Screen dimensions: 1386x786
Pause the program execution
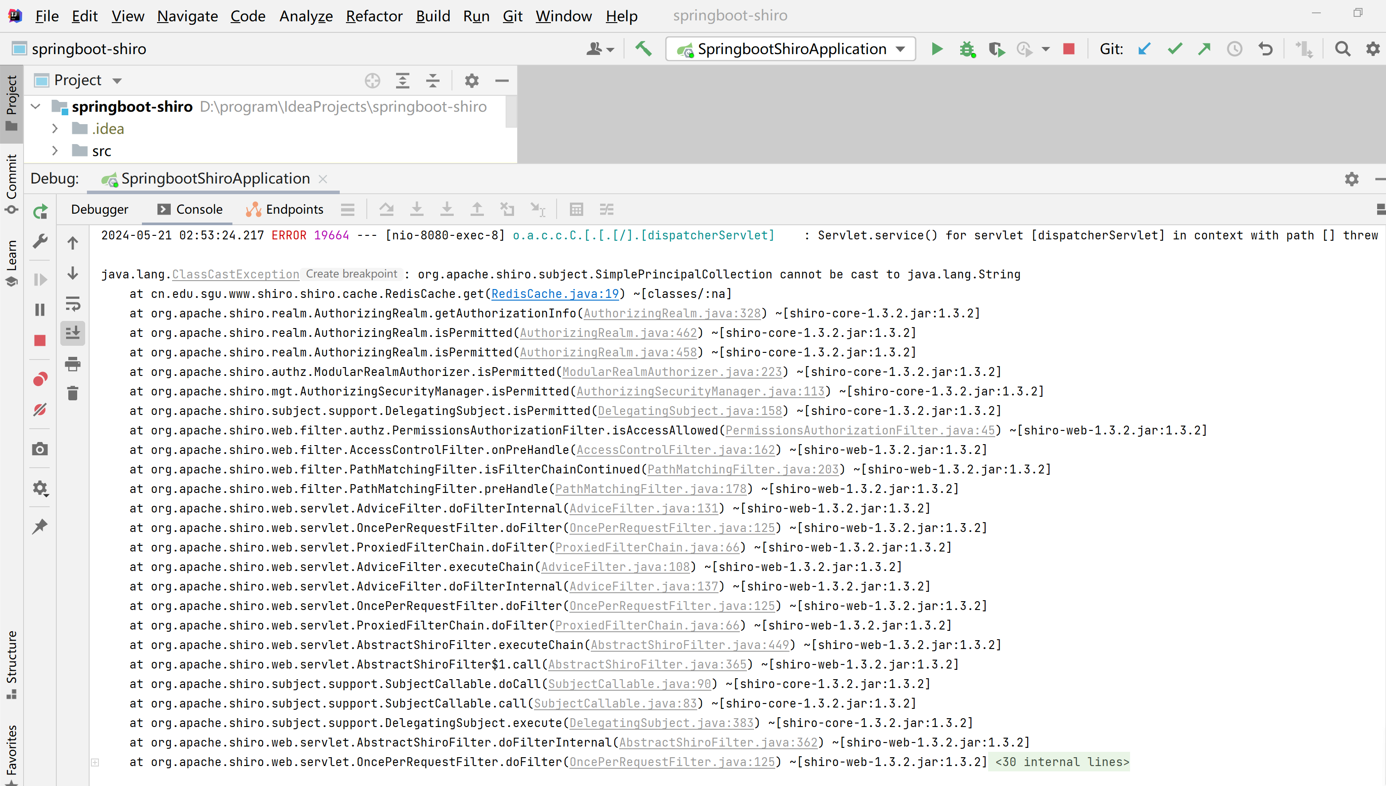coord(40,309)
